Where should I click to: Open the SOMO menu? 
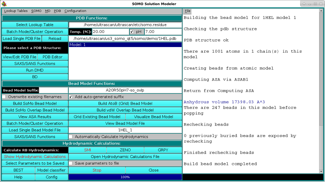[x=36, y=11]
